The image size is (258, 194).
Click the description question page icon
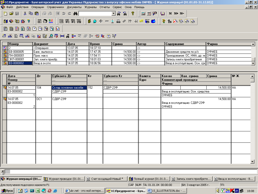tap(108, 36)
